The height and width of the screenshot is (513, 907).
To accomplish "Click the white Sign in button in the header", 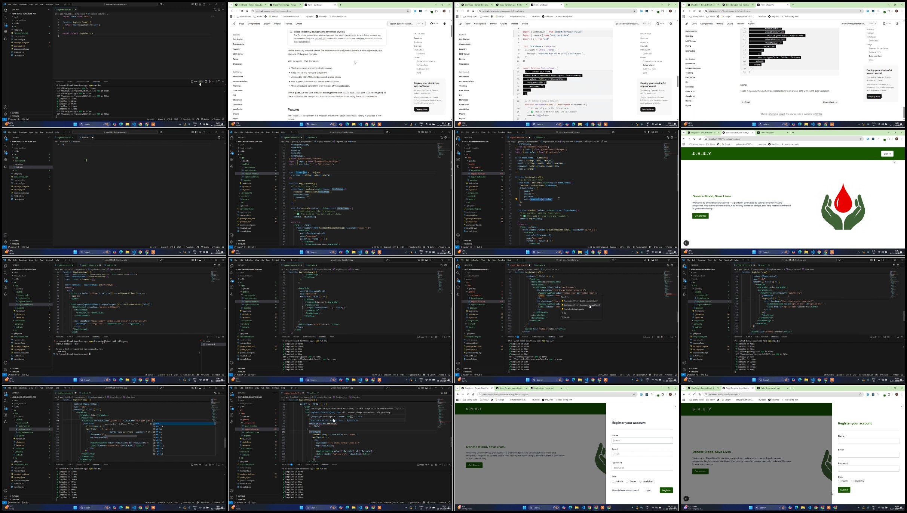I will [x=887, y=154].
